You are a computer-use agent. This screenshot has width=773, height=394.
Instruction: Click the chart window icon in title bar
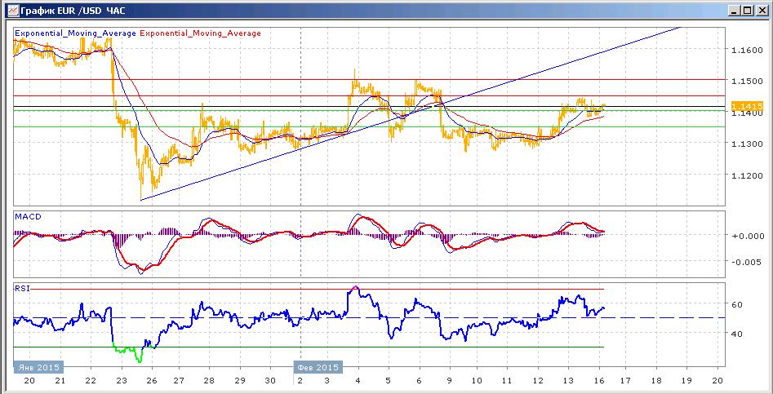tap(13, 9)
